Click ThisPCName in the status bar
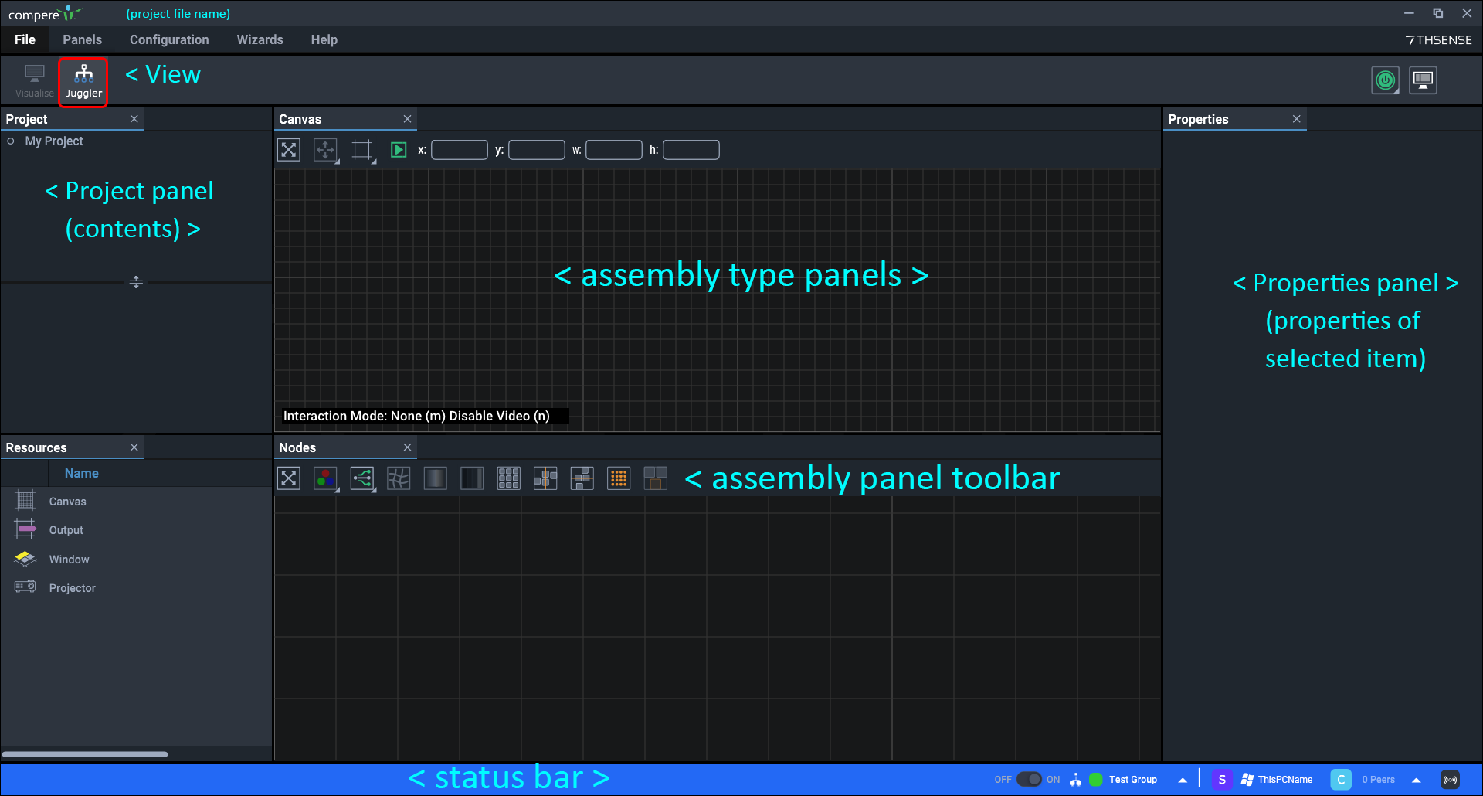This screenshot has height=796, width=1483. [x=1285, y=780]
